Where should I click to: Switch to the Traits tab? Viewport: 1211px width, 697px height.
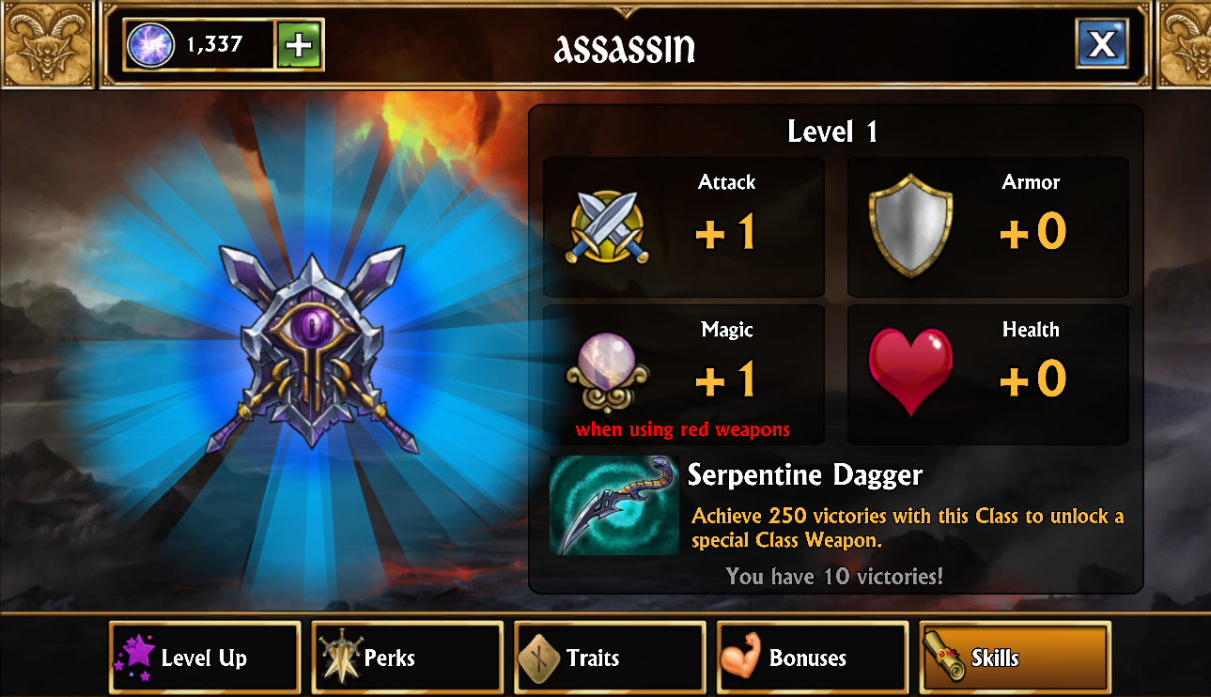click(x=611, y=658)
